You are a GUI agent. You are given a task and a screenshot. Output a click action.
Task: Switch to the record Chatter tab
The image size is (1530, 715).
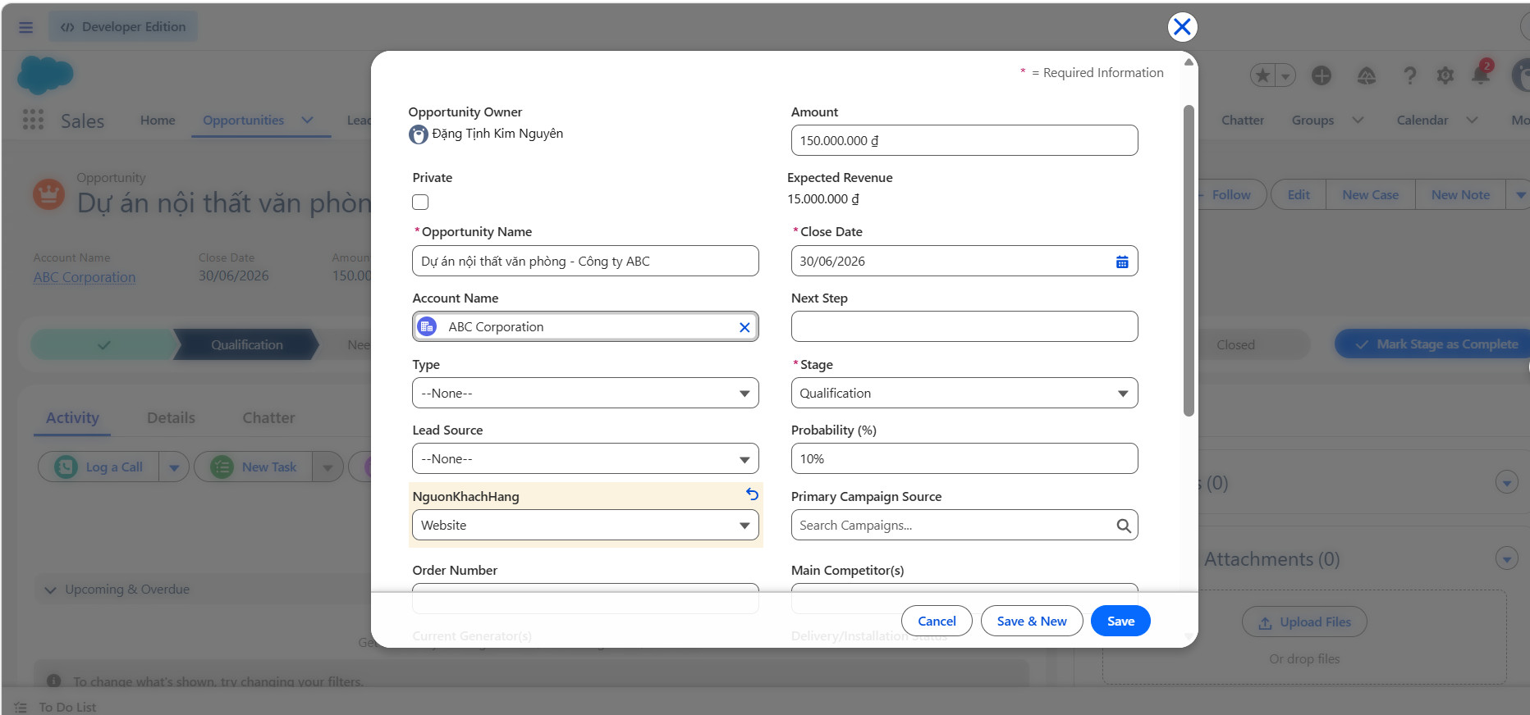268,418
